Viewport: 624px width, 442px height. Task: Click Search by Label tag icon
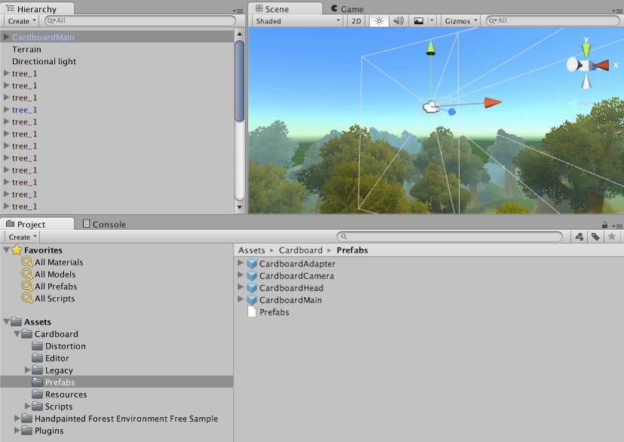point(595,237)
